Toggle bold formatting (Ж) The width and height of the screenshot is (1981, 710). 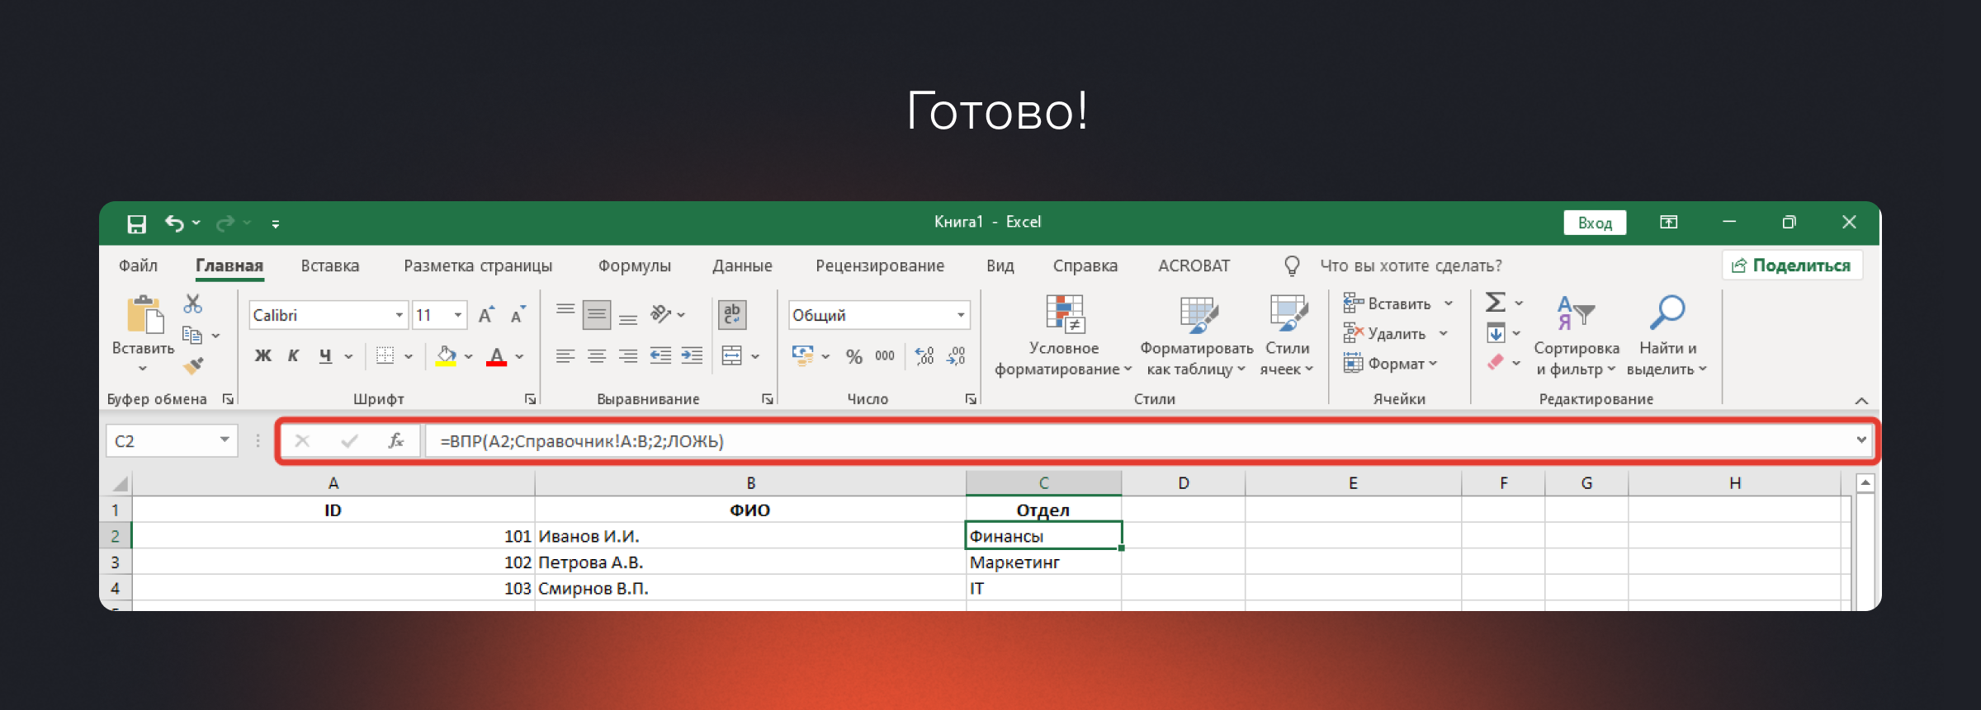coord(262,356)
